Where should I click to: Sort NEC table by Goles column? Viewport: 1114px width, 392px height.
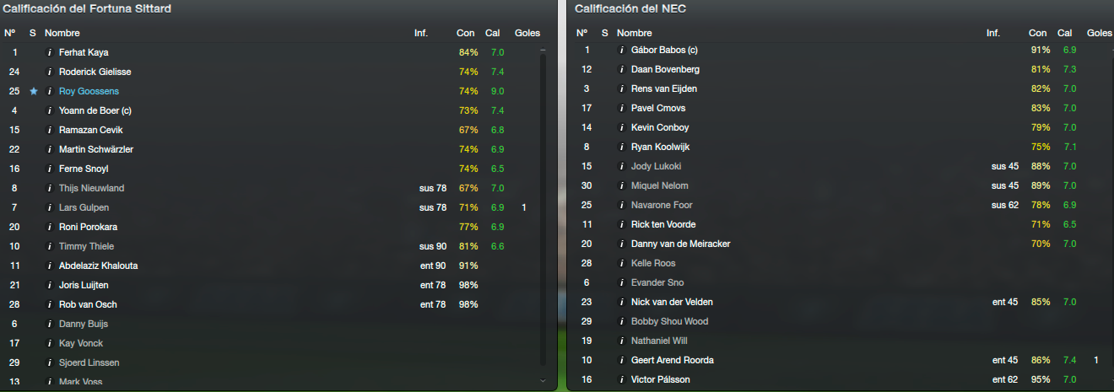pos(1100,33)
